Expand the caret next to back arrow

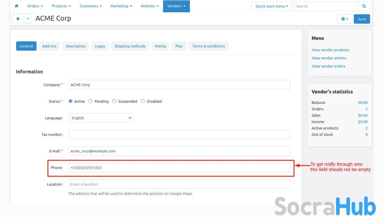(x=28, y=19)
